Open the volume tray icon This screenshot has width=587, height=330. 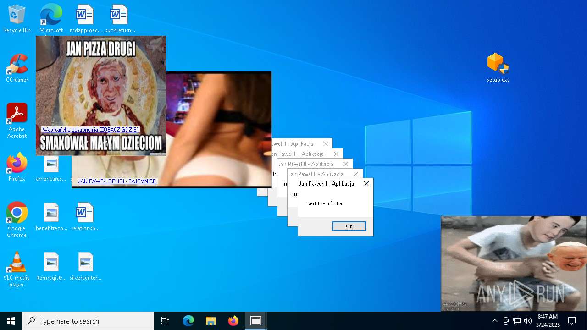(528, 321)
